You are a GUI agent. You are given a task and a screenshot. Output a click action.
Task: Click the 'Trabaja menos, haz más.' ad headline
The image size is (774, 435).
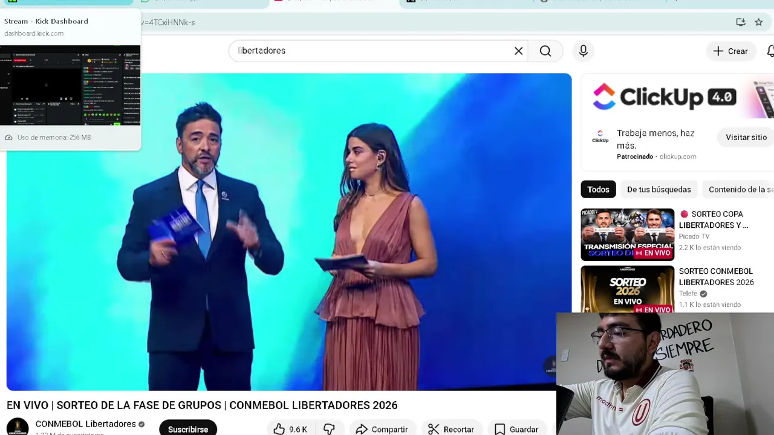[x=655, y=139]
